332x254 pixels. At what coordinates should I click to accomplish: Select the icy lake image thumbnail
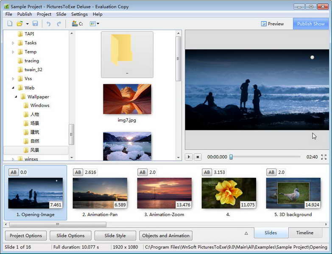[x=127, y=146]
